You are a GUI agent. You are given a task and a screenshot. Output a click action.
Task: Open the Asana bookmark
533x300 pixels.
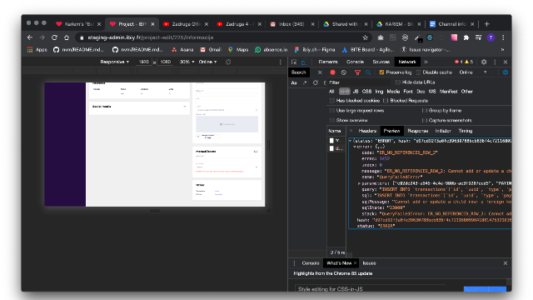(182, 50)
